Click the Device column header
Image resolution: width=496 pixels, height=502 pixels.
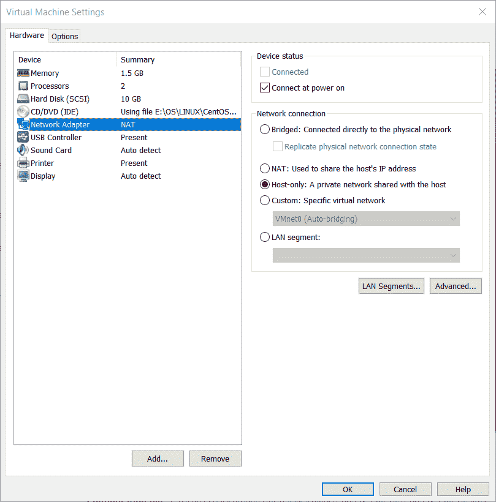(66, 59)
